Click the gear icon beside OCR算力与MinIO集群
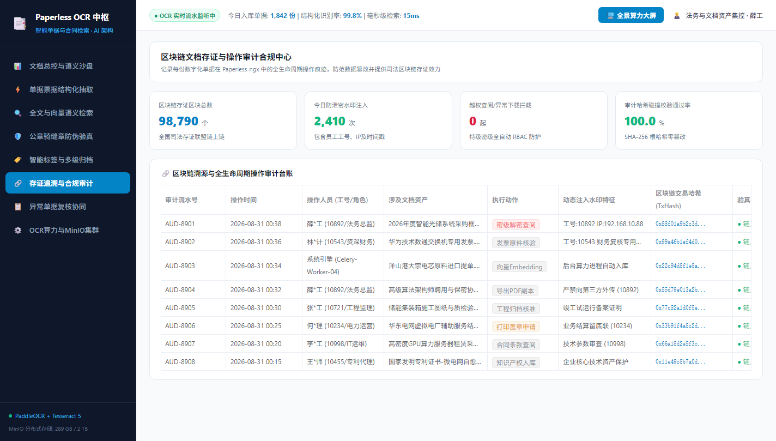 pos(18,230)
